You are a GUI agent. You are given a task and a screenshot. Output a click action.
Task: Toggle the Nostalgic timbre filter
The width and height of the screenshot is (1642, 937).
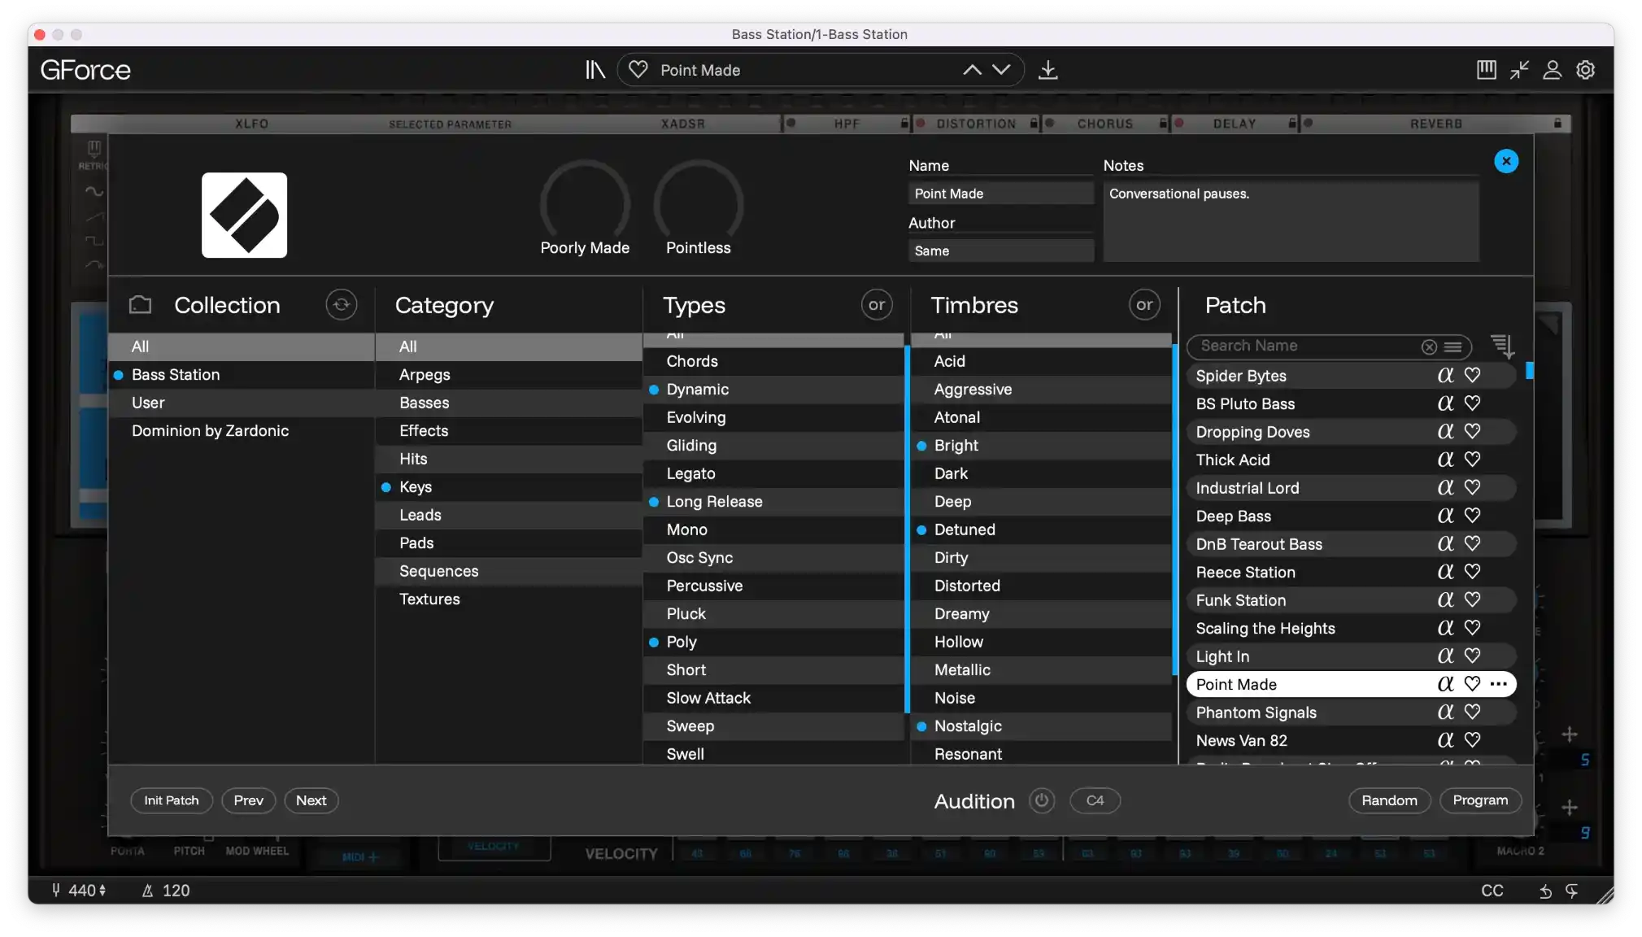tap(1041, 726)
